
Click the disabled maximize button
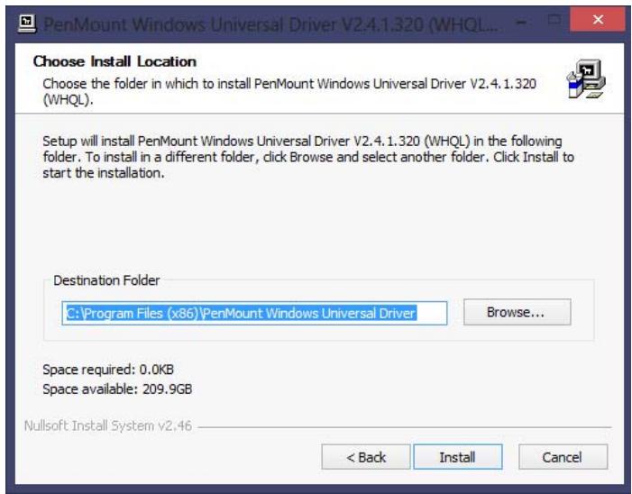(x=554, y=19)
